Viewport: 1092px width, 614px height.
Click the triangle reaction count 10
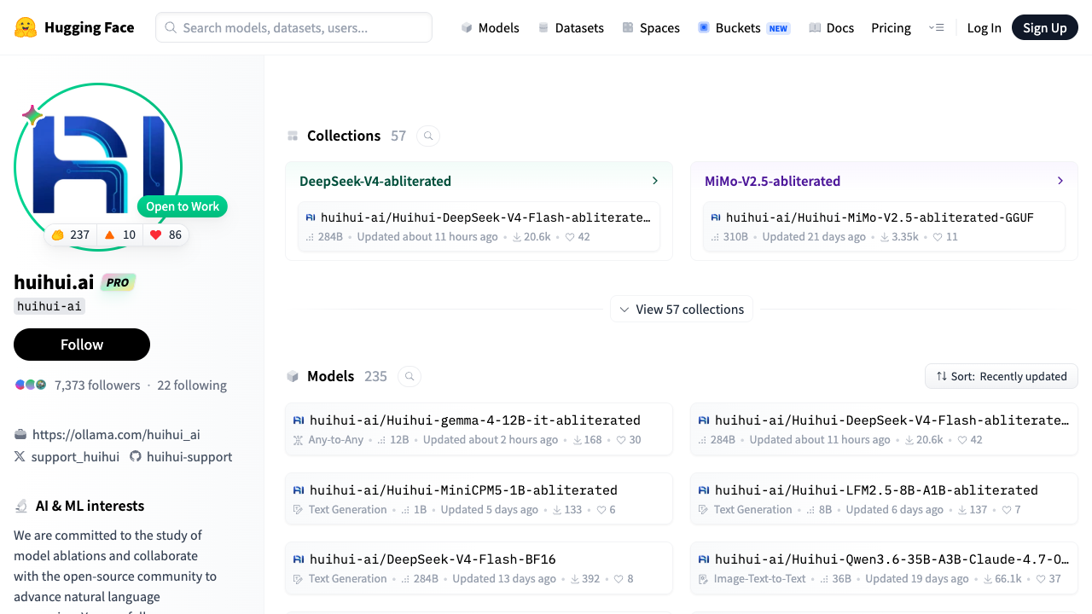119,235
